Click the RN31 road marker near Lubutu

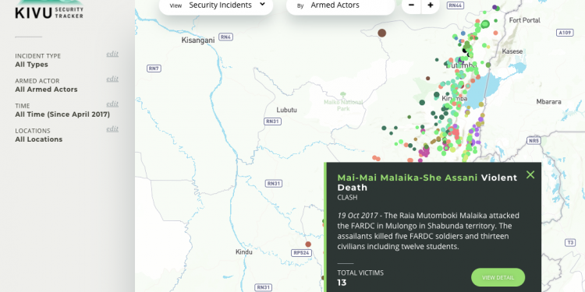click(273, 121)
